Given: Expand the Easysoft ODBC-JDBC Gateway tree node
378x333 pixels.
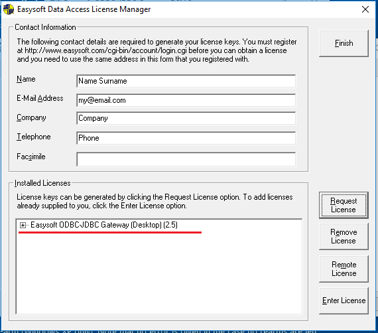Looking at the screenshot, I should click(23, 226).
